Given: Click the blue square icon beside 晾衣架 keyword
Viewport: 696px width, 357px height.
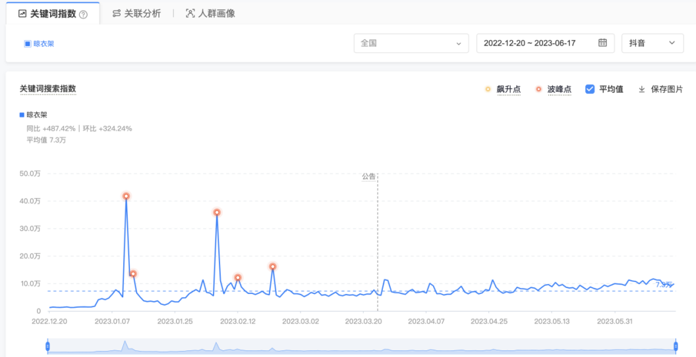Looking at the screenshot, I should (27, 44).
